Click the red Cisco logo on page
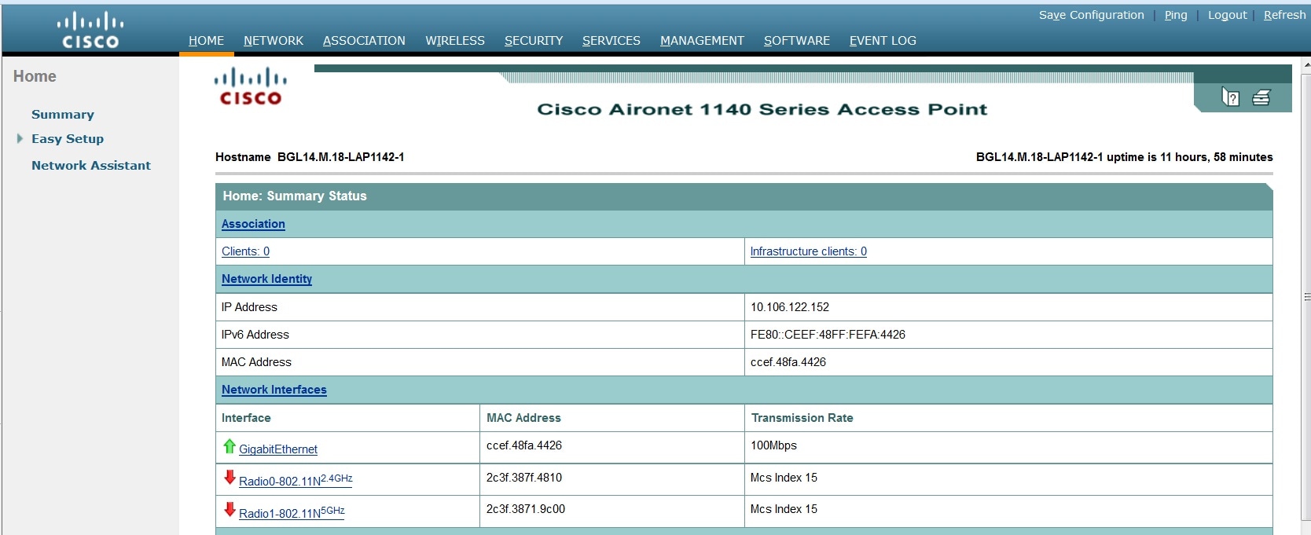Image resolution: width=1311 pixels, height=535 pixels. tap(251, 86)
